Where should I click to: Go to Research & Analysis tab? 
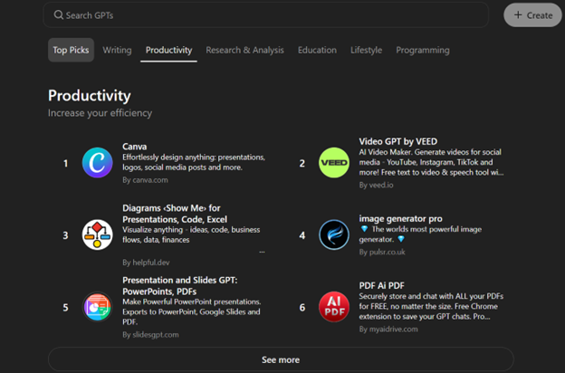point(244,50)
